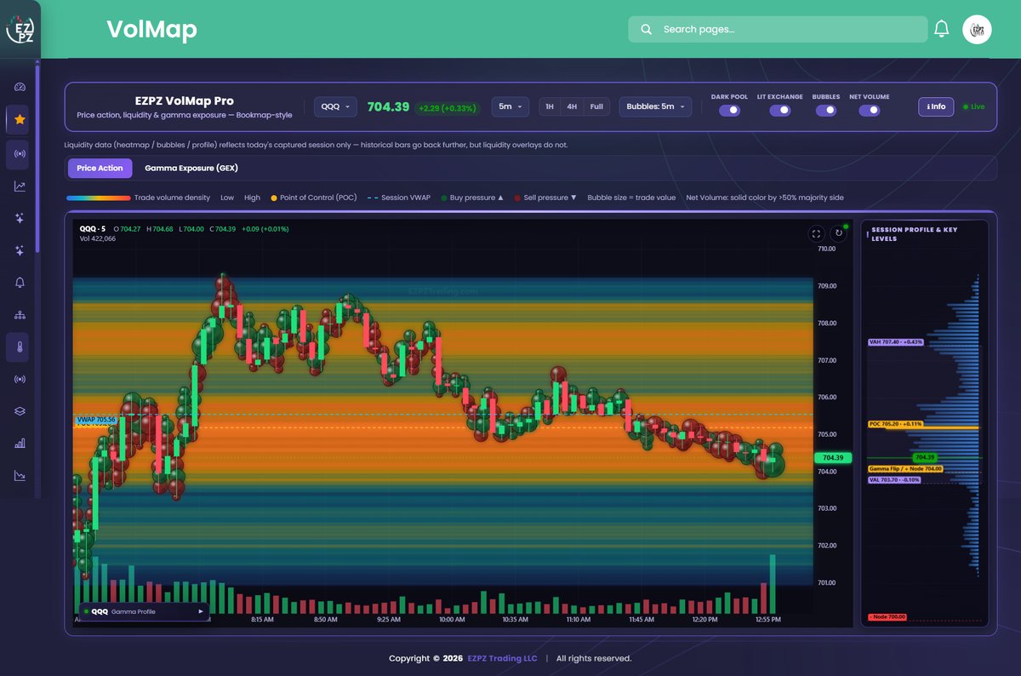Click the VWAP 705.56 chart label
This screenshot has height=676, width=1021.
pos(95,420)
